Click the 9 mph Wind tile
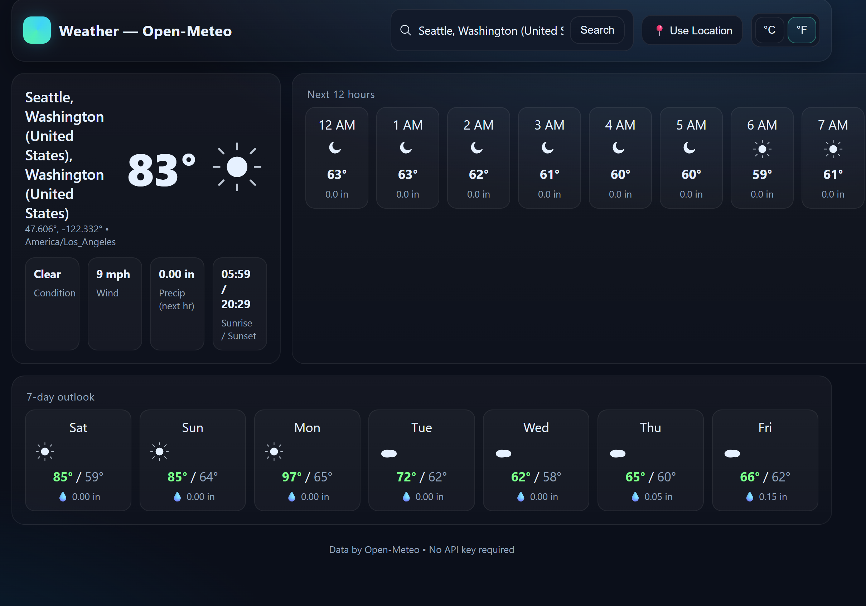This screenshot has width=866, height=606. tap(115, 304)
